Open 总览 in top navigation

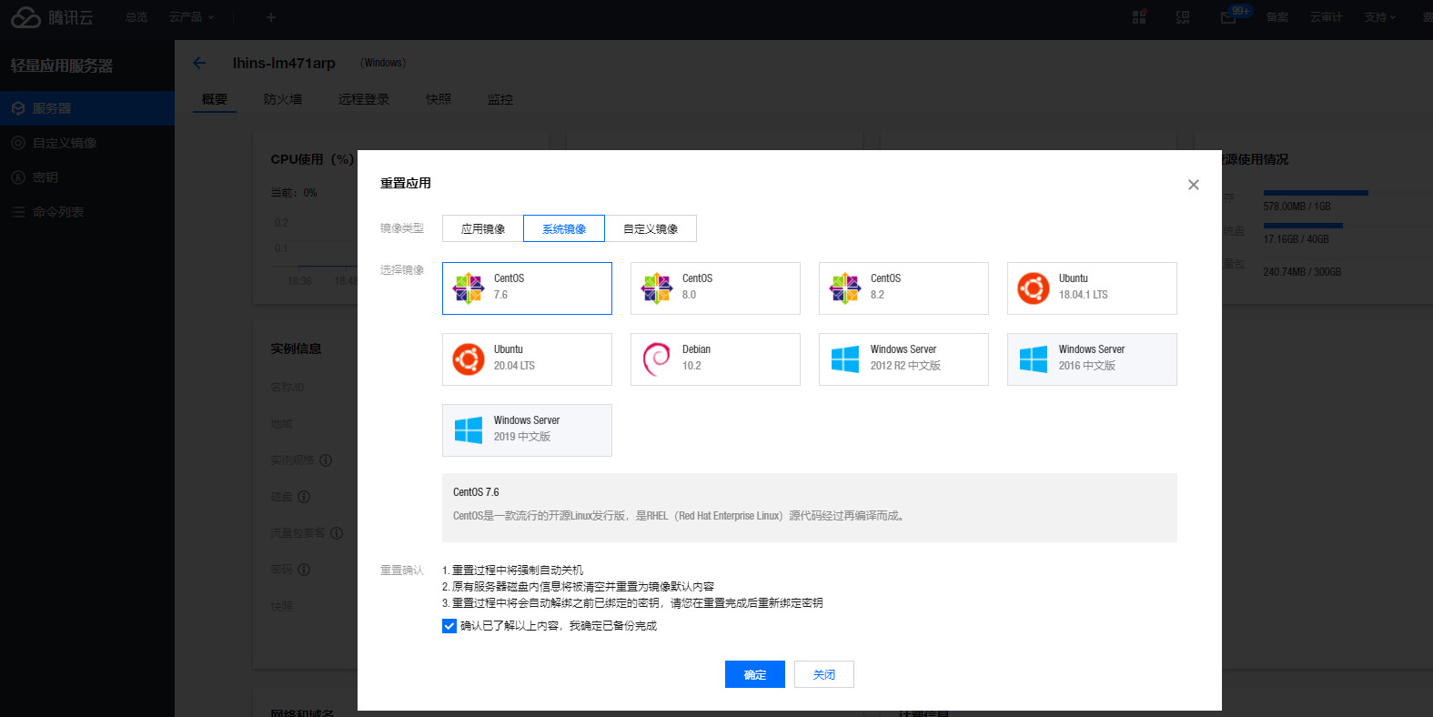point(136,17)
